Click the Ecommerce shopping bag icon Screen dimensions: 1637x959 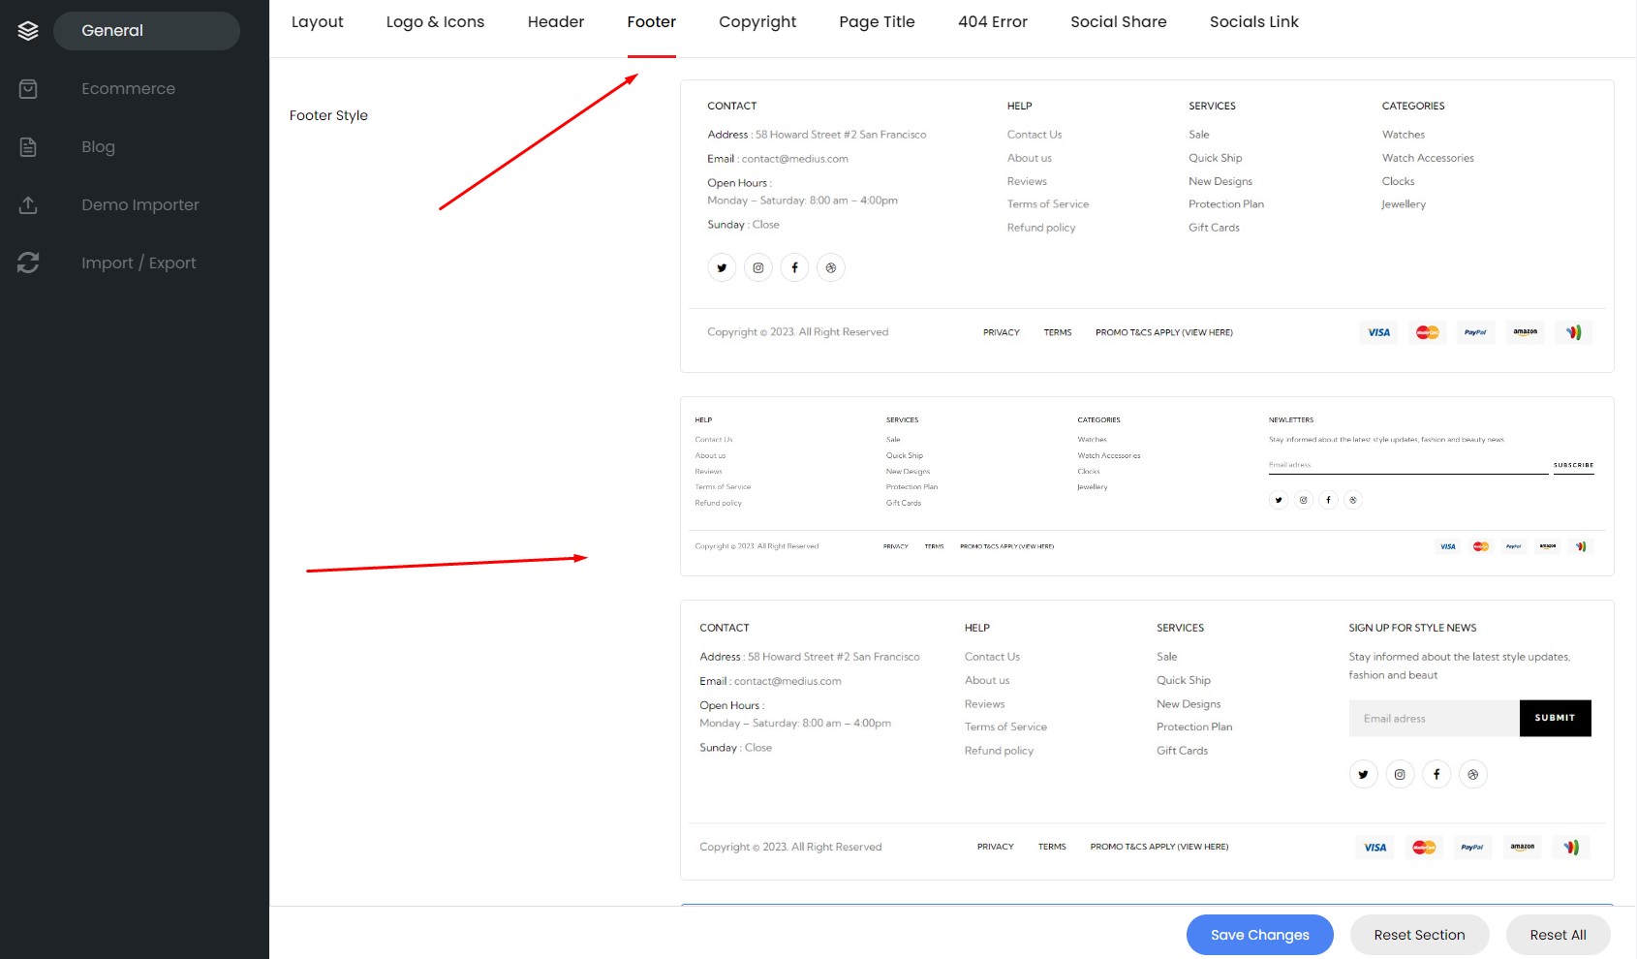tap(28, 89)
